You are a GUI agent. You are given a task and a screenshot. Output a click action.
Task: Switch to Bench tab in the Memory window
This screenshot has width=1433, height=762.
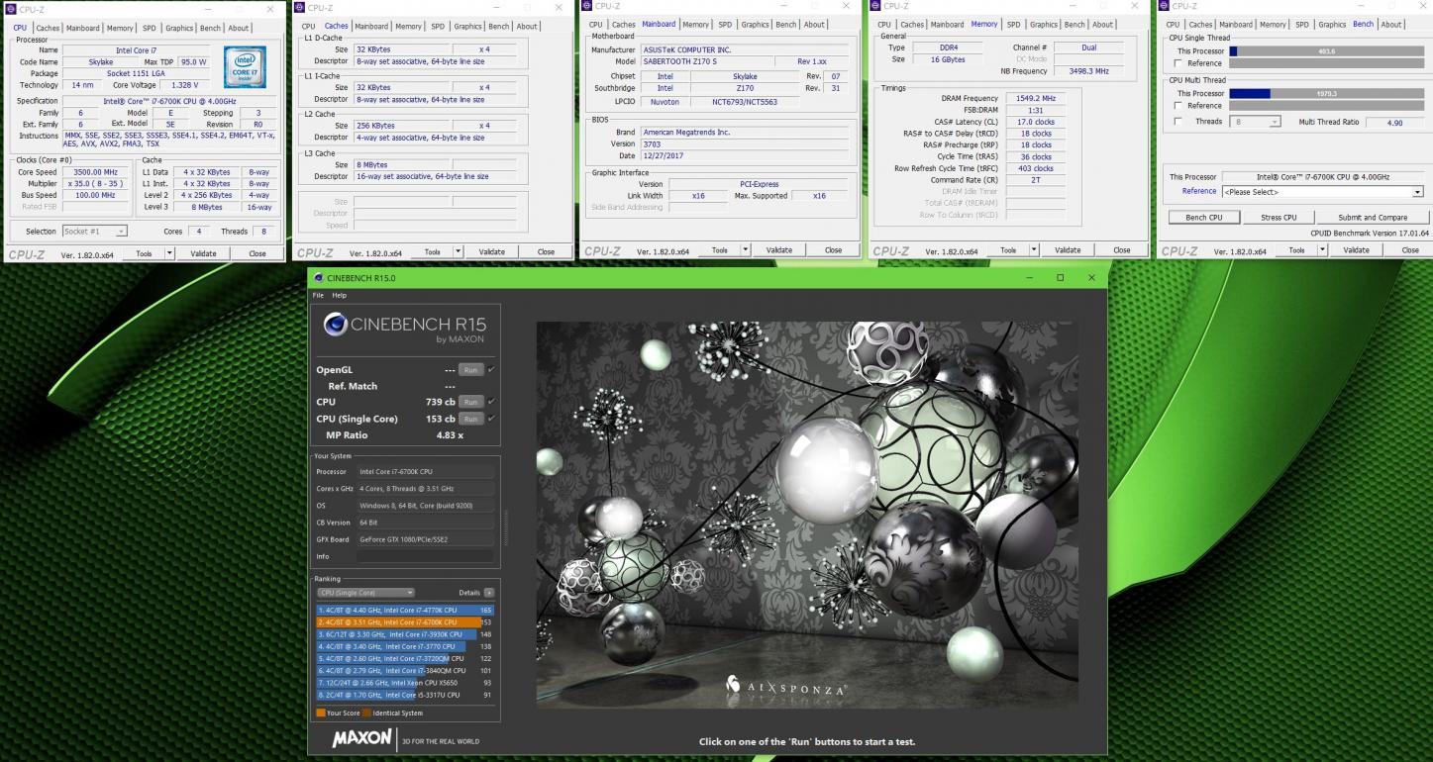1075,25
